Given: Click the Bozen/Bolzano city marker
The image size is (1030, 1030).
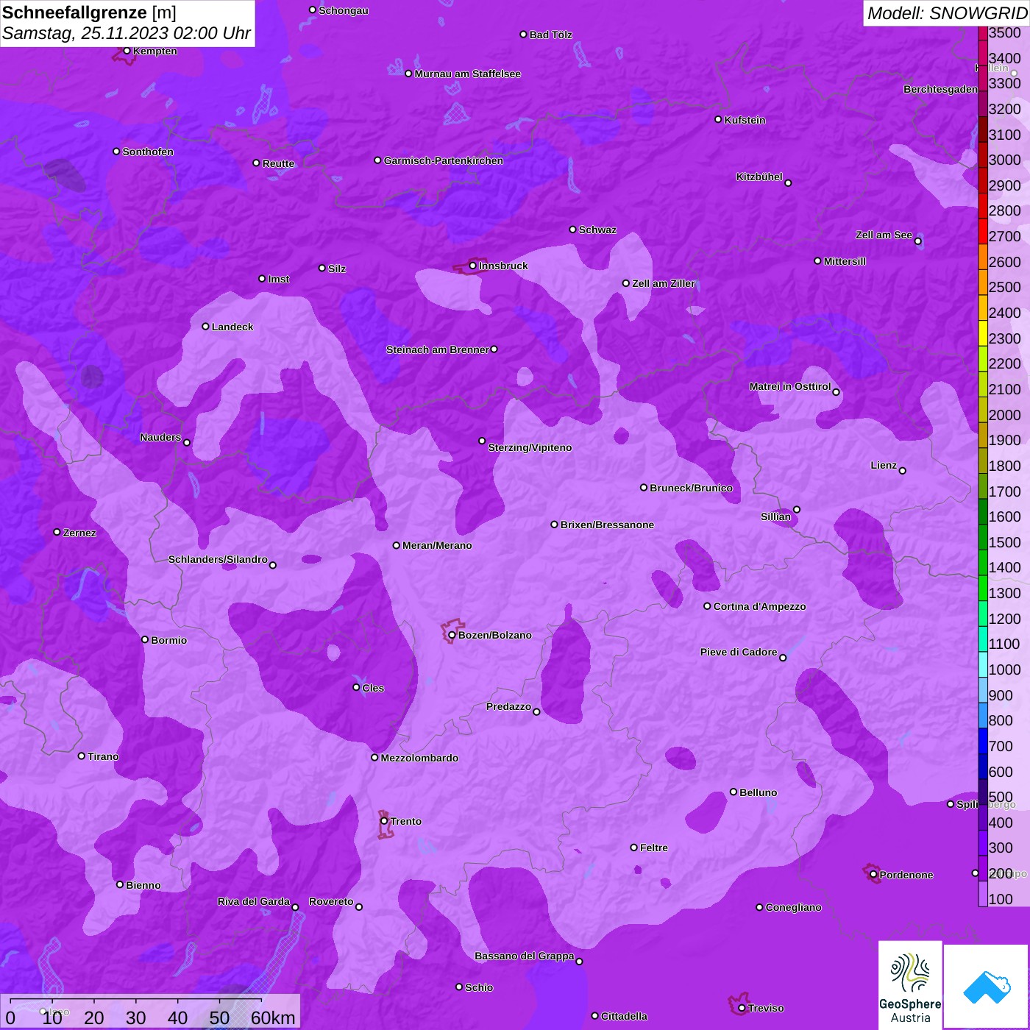Looking at the screenshot, I should click(452, 635).
